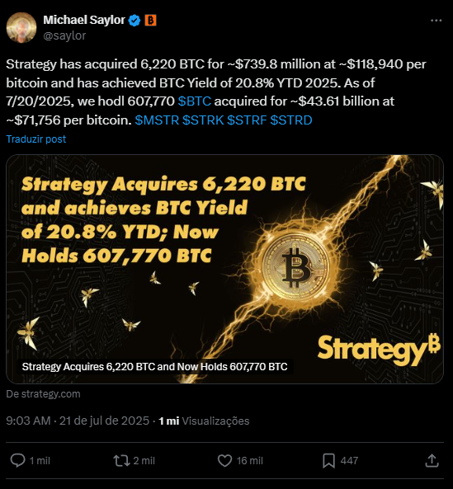Open the Michael Saylor display name
The image size is (453, 489).
(x=84, y=20)
